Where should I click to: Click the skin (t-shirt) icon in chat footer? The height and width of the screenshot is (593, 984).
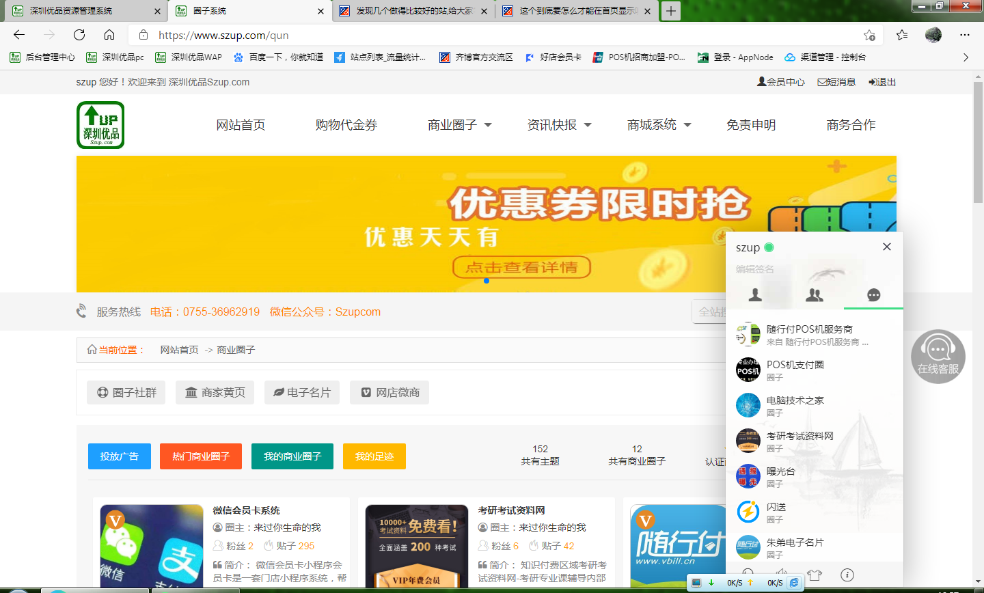tap(815, 575)
